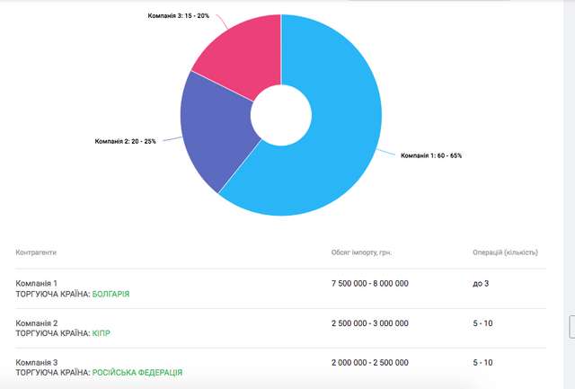Image resolution: width=575 pixels, height=389 pixels.
Task: Select the Компанія 1 row name
Action: coord(37,283)
